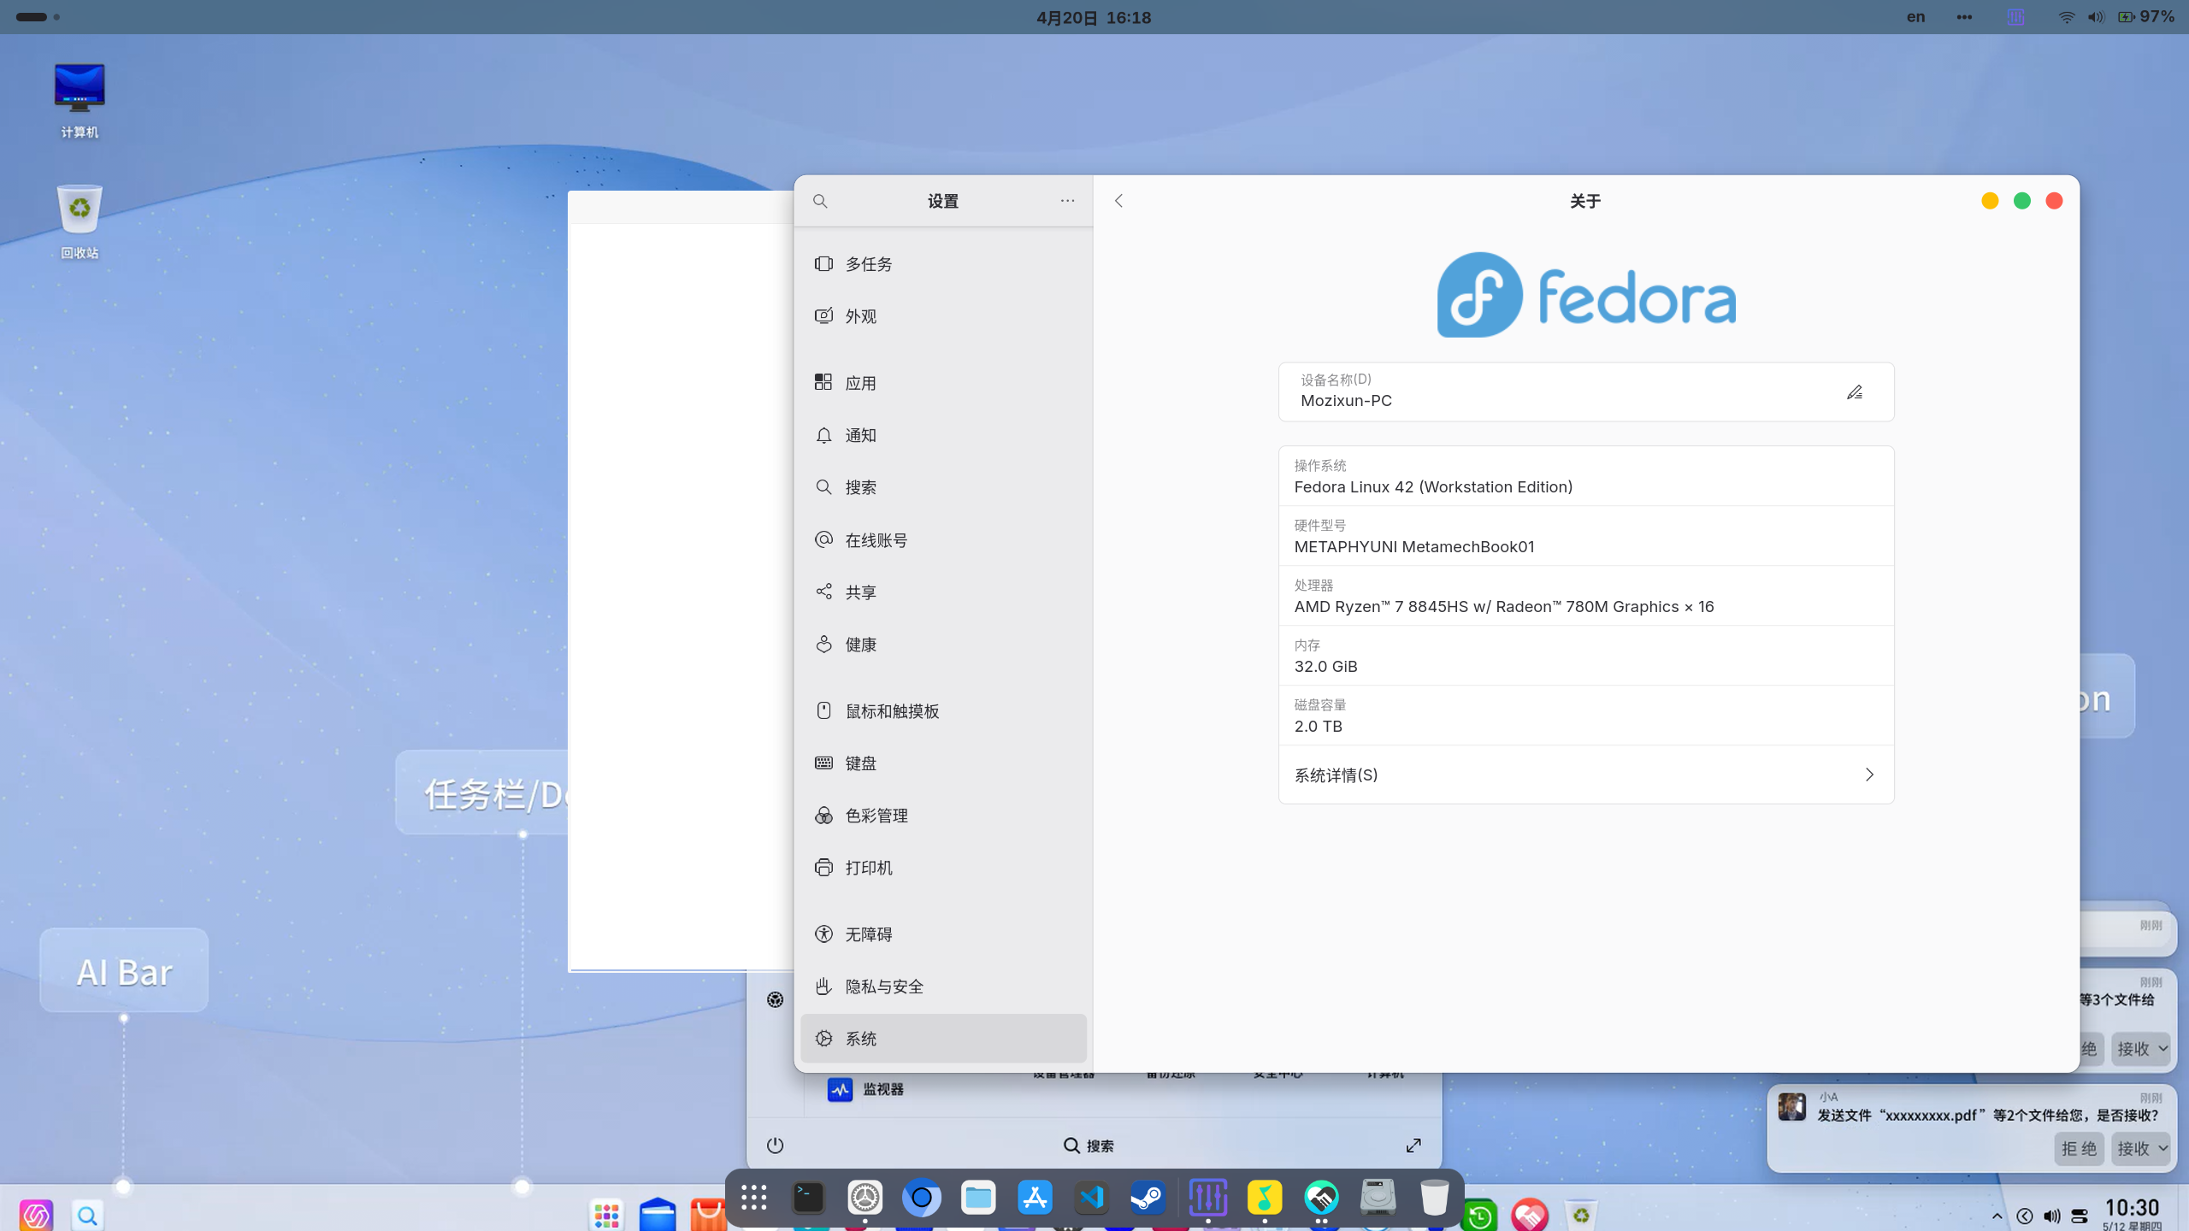Launch Chromium browser from the dock

pos(921,1198)
